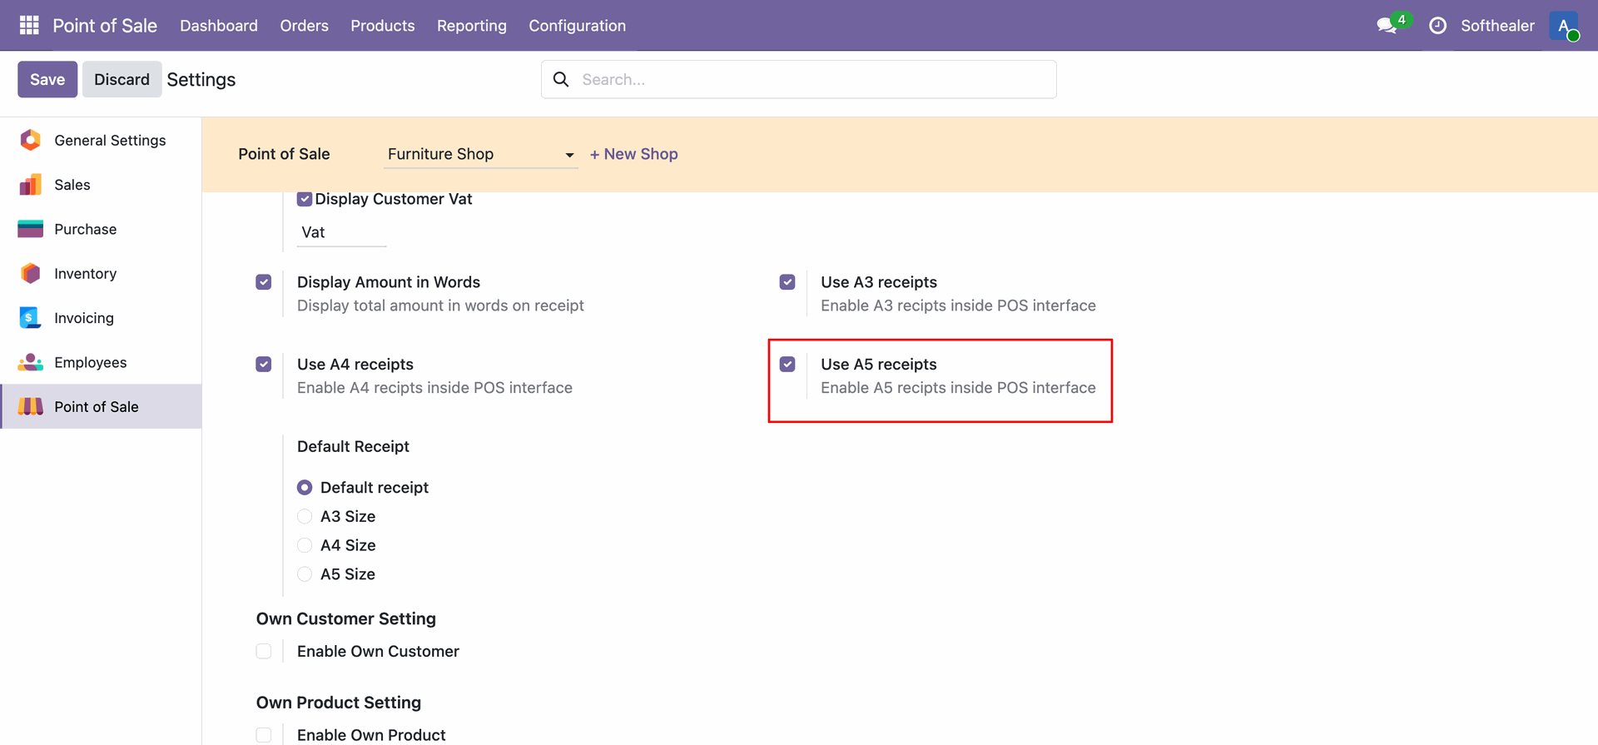Image resolution: width=1598 pixels, height=745 pixels.
Task: Open the Reporting menu
Action: point(472,26)
